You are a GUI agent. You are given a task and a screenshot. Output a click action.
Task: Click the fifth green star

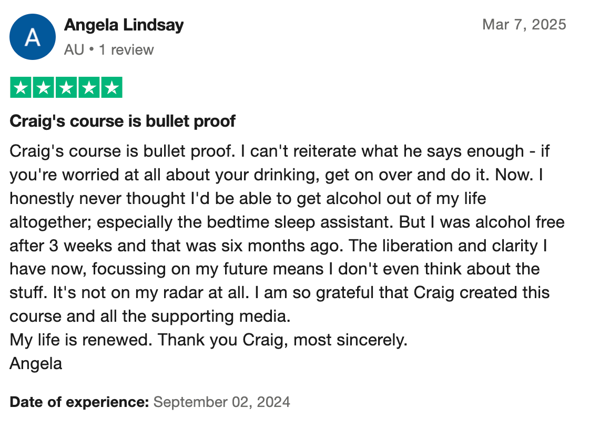pyautogui.click(x=111, y=87)
